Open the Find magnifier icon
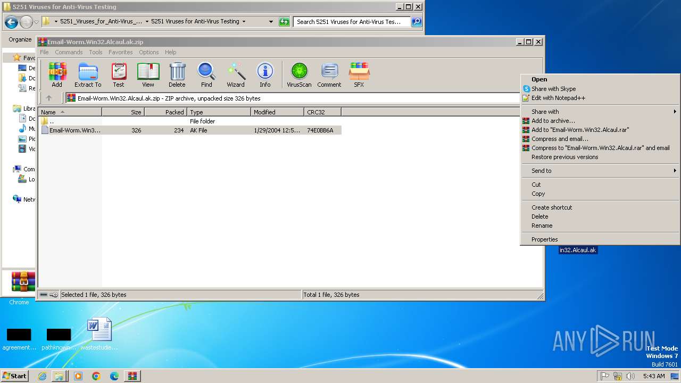 [206, 74]
